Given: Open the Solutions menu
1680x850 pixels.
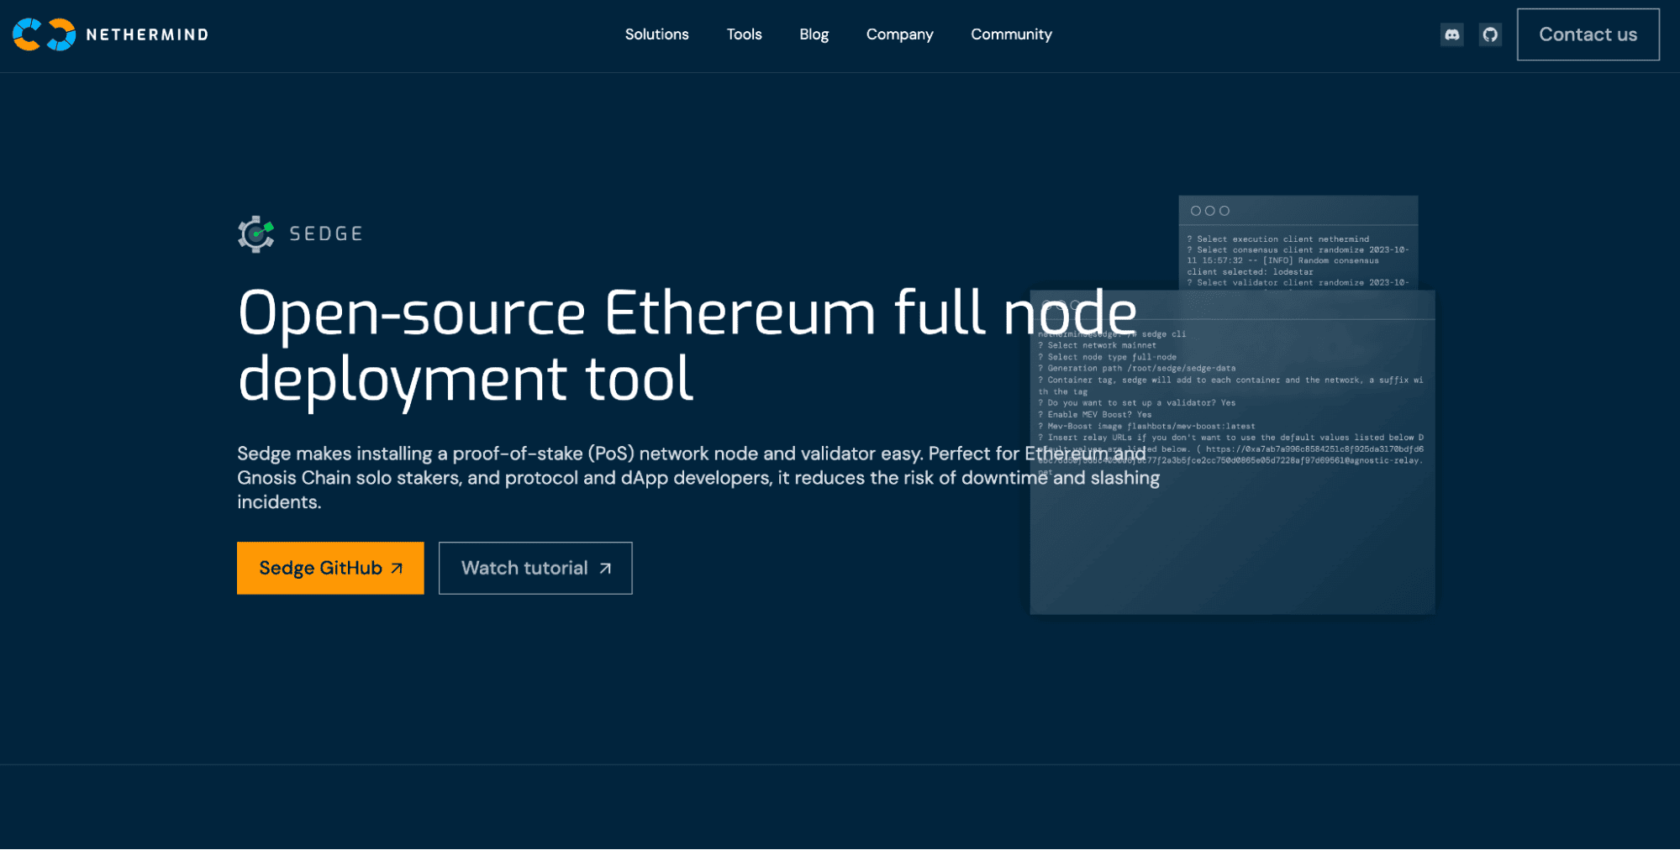Looking at the screenshot, I should [656, 34].
